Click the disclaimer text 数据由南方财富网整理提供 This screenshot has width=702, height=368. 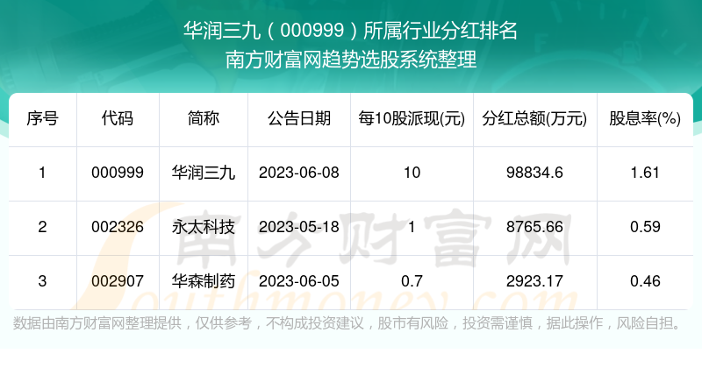pos(97,322)
